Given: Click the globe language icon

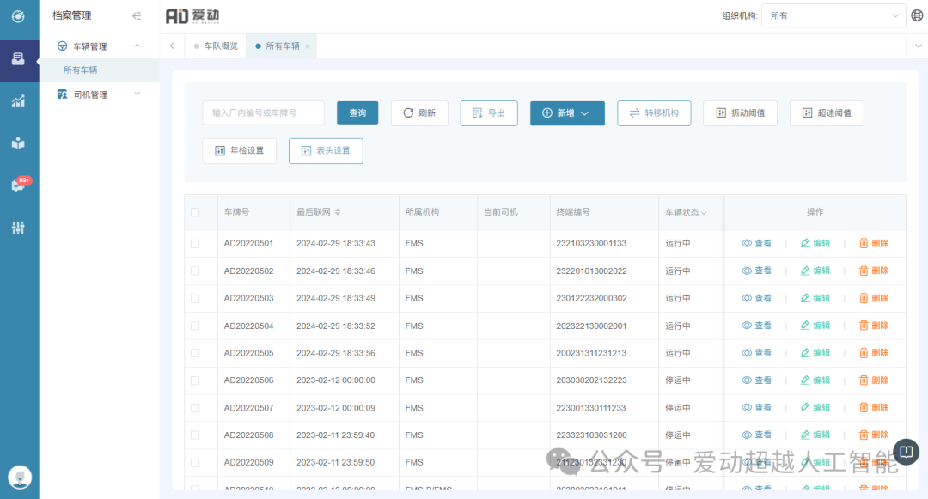Looking at the screenshot, I should pos(918,15).
